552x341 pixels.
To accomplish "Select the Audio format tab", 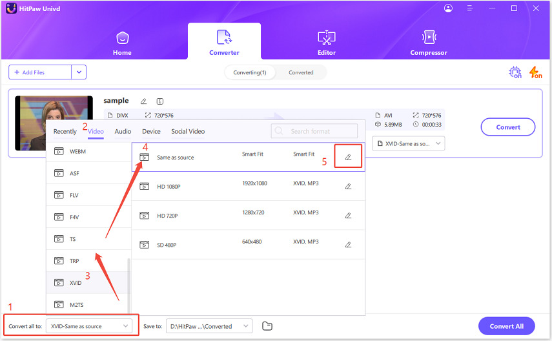I will (x=123, y=131).
